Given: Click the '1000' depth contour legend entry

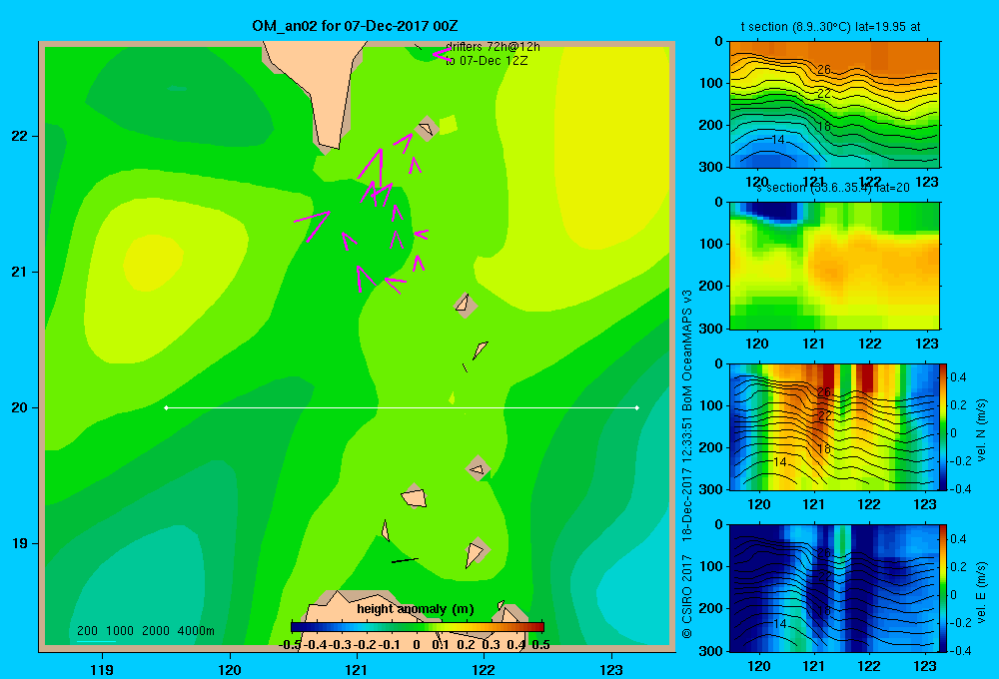Looking at the screenshot, I should click(x=120, y=631).
